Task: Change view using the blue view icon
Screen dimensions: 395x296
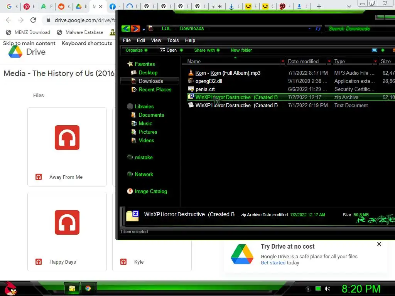Action: tap(375, 50)
